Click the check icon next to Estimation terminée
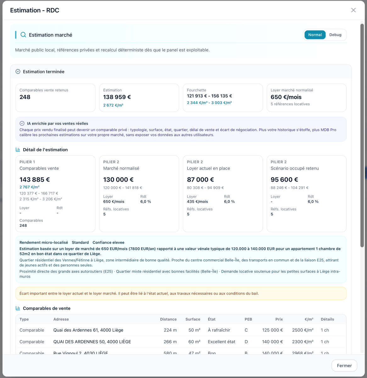 point(18,71)
